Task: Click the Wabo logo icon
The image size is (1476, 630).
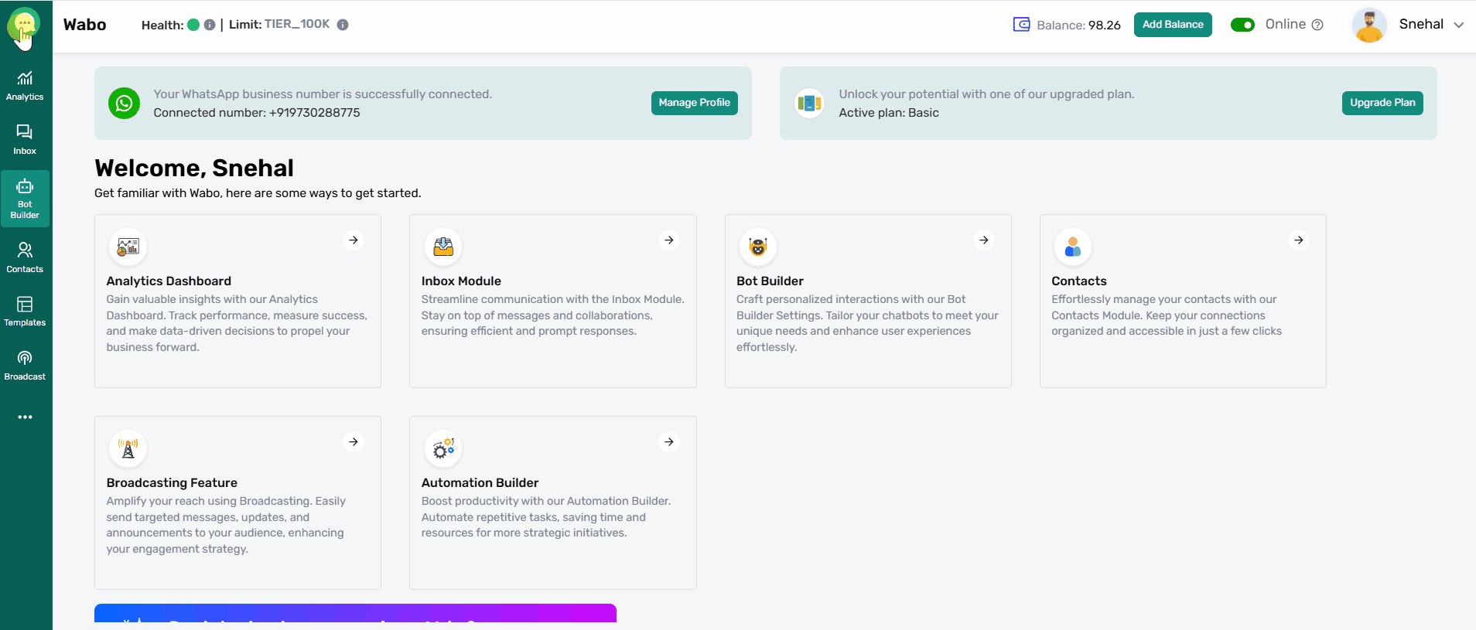Action: pos(24,25)
